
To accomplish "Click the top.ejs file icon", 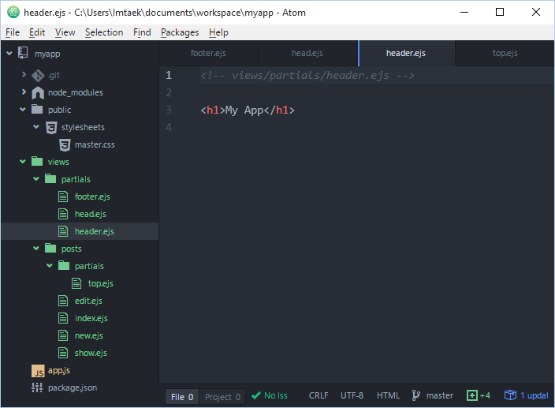I will 76,283.
